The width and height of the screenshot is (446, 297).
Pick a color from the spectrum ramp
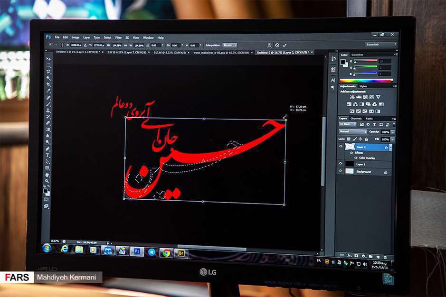(366, 80)
